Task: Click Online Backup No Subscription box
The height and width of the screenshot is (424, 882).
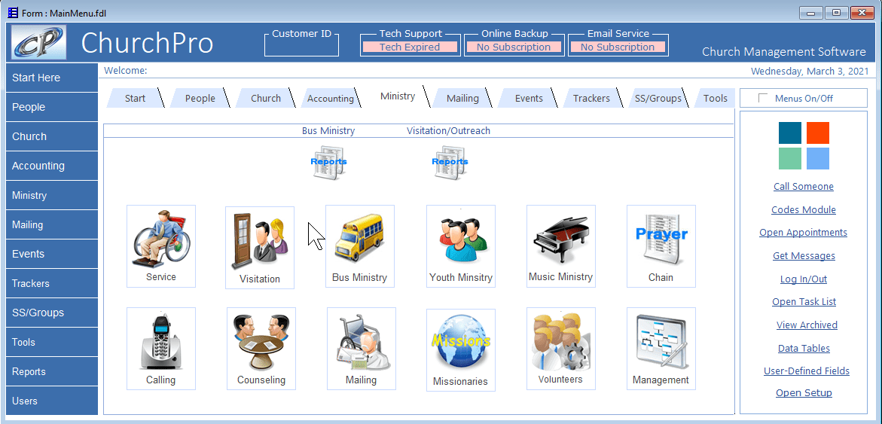Action: (513, 47)
